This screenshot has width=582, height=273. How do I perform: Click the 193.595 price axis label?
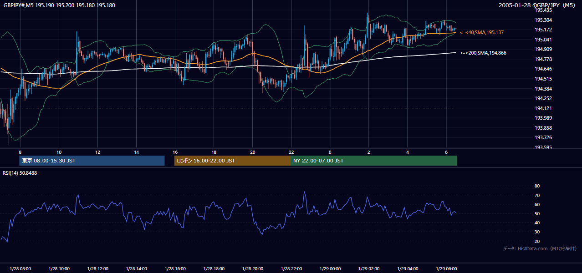543,147
